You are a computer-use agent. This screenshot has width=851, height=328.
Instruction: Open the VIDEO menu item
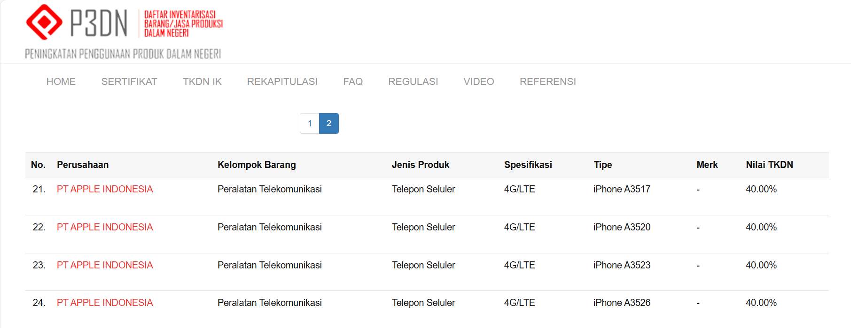(479, 82)
